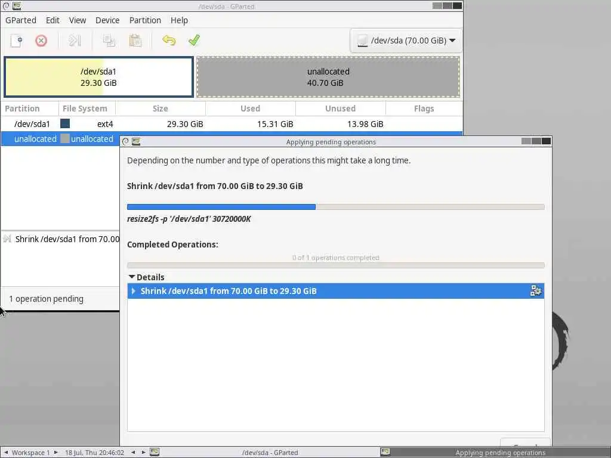Click the New partition toolbar icon
Image resolution: width=611 pixels, height=458 pixels.
point(16,41)
